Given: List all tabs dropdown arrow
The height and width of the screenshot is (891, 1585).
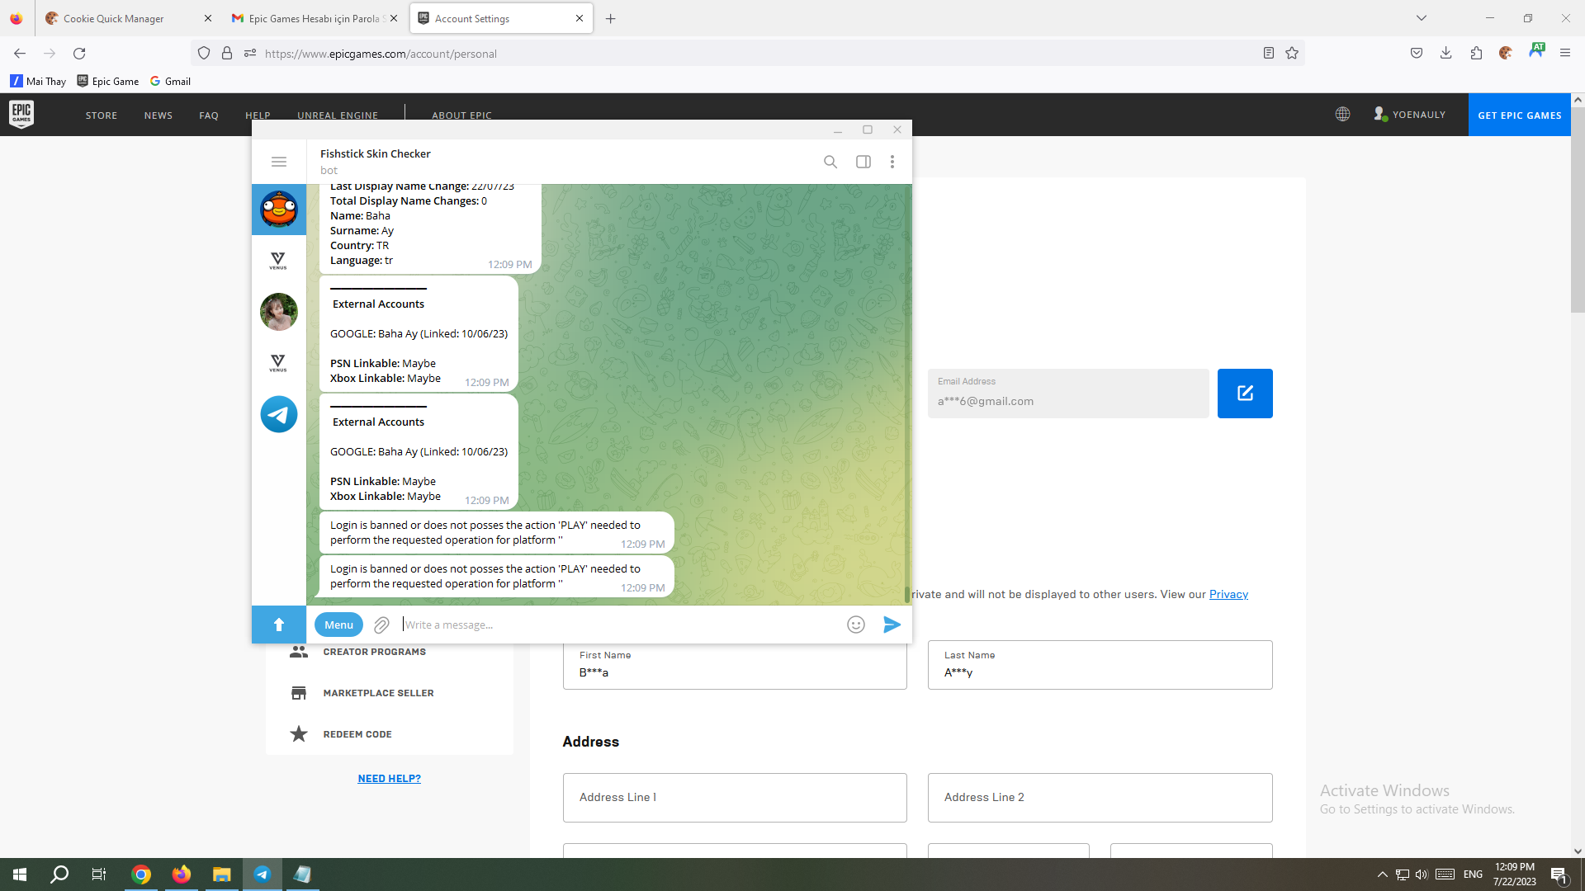Looking at the screenshot, I should pyautogui.click(x=1422, y=18).
